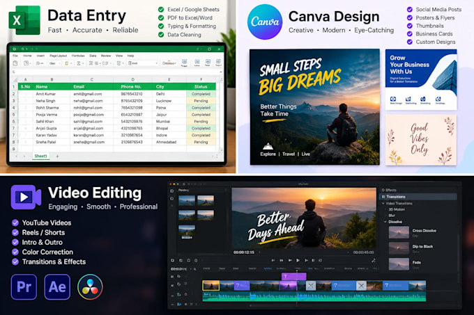Collapse the Dissolve category arrow
This screenshot has width=474, height=315.
385,222
